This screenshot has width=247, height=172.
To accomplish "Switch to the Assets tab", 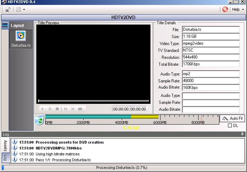I will point(5,145).
